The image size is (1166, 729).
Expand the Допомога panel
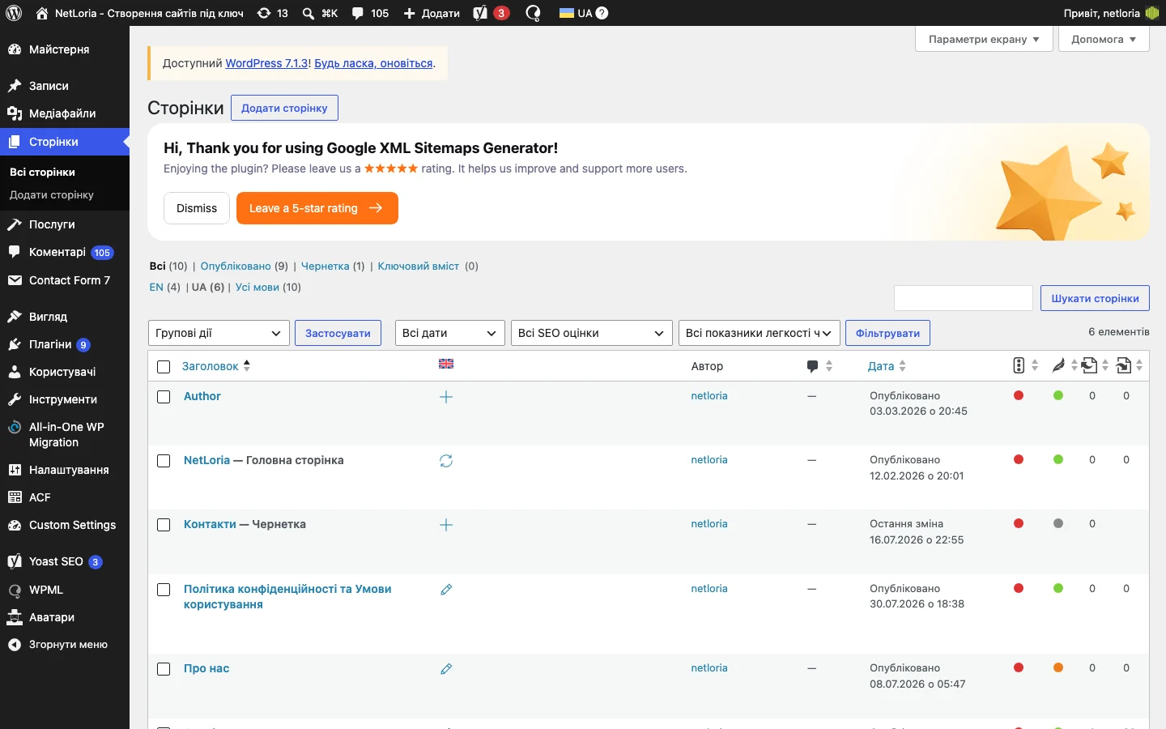click(x=1104, y=39)
